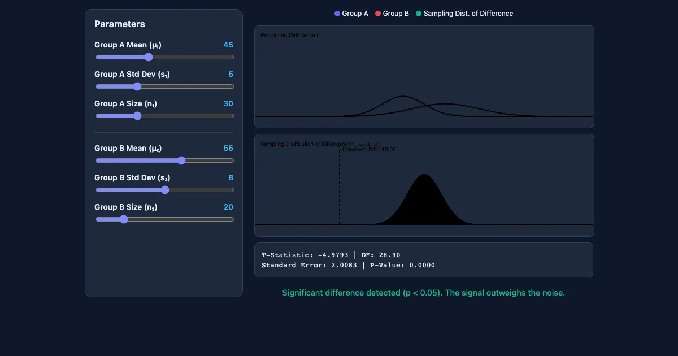Image resolution: width=678 pixels, height=356 pixels.
Task: Click the Standard Error and P-Value readout line
Action: pos(348,265)
